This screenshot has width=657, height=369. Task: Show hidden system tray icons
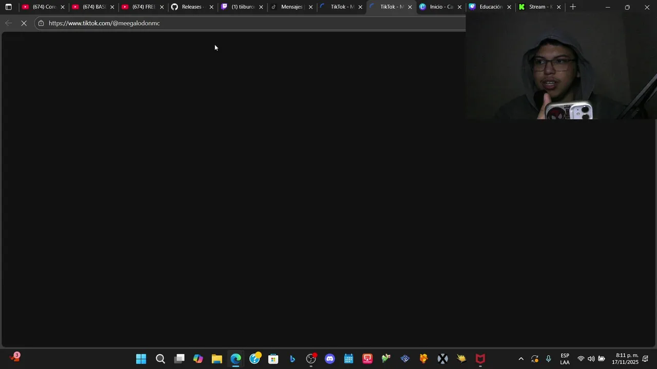coord(521,359)
